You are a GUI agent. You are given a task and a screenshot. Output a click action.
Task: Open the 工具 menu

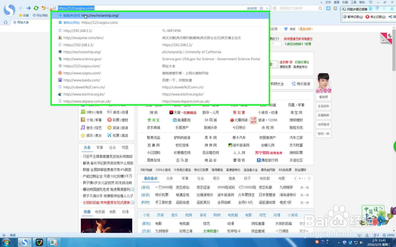(354, 2)
